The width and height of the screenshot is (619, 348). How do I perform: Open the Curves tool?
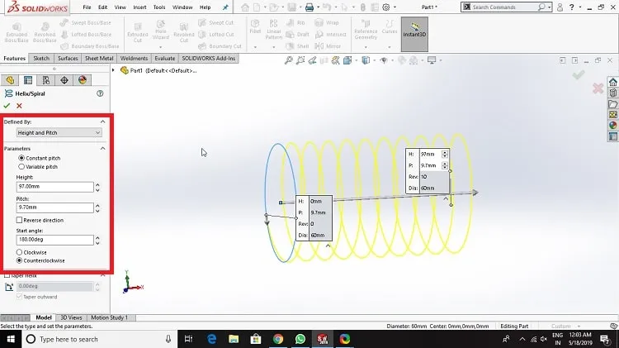tap(390, 26)
